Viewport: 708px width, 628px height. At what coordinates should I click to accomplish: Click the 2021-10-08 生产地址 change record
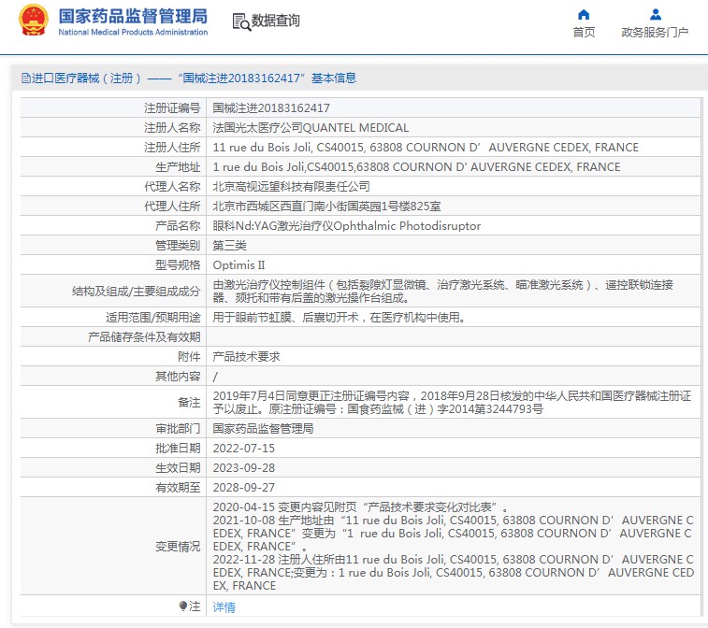point(453,534)
